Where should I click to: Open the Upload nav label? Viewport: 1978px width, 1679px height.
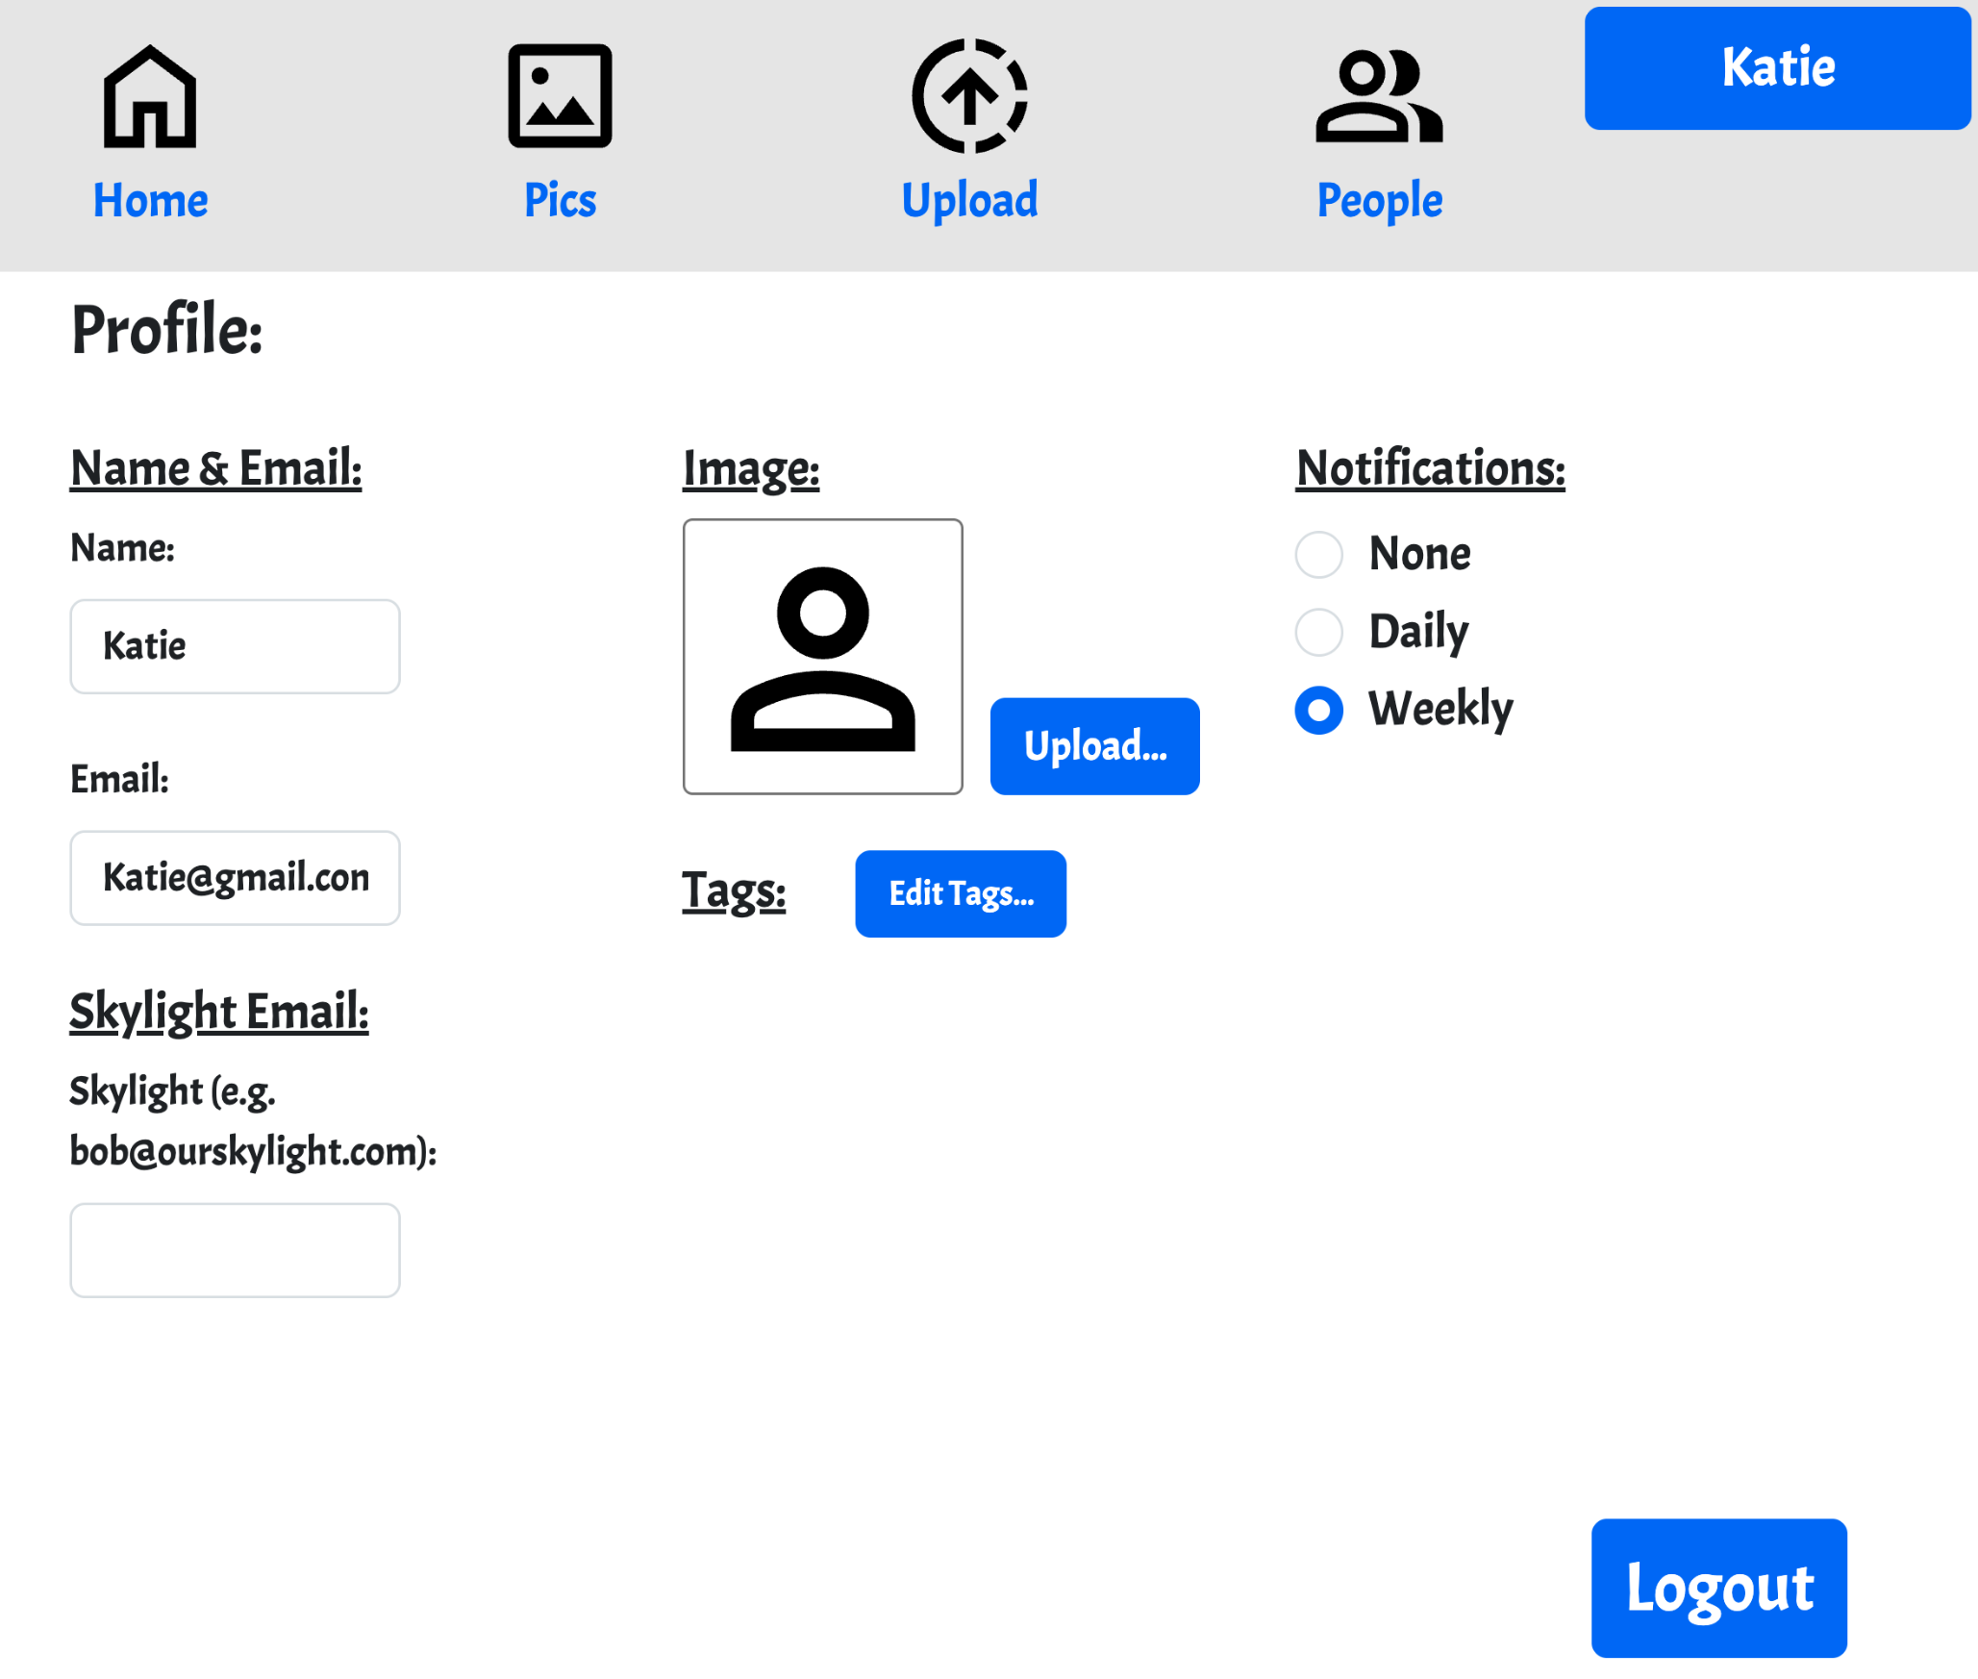coord(969,201)
